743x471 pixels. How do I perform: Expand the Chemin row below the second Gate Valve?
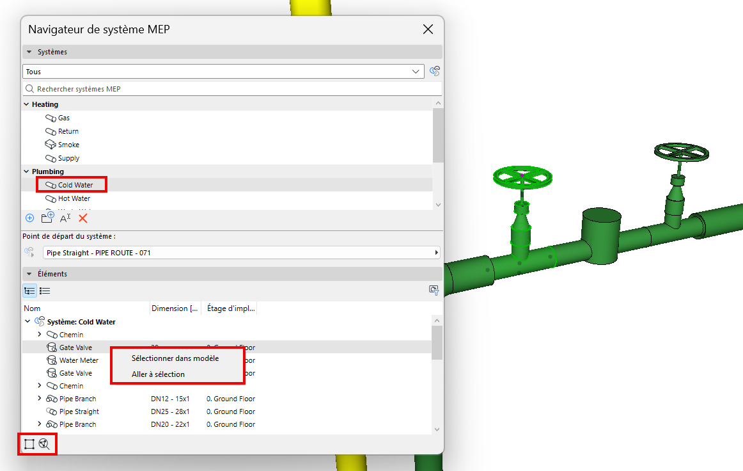pyautogui.click(x=40, y=386)
